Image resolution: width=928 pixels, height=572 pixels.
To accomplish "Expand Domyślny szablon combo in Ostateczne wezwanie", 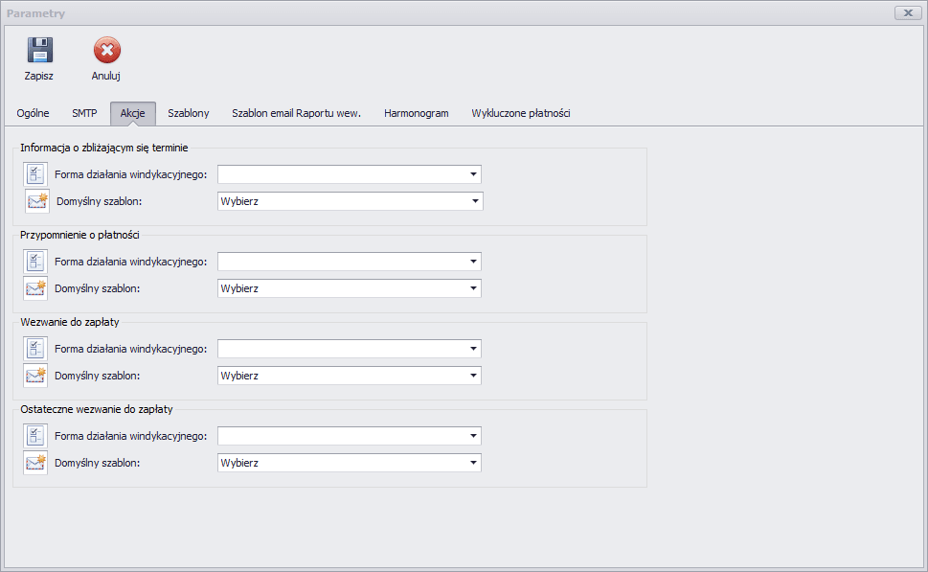I will (350, 463).
